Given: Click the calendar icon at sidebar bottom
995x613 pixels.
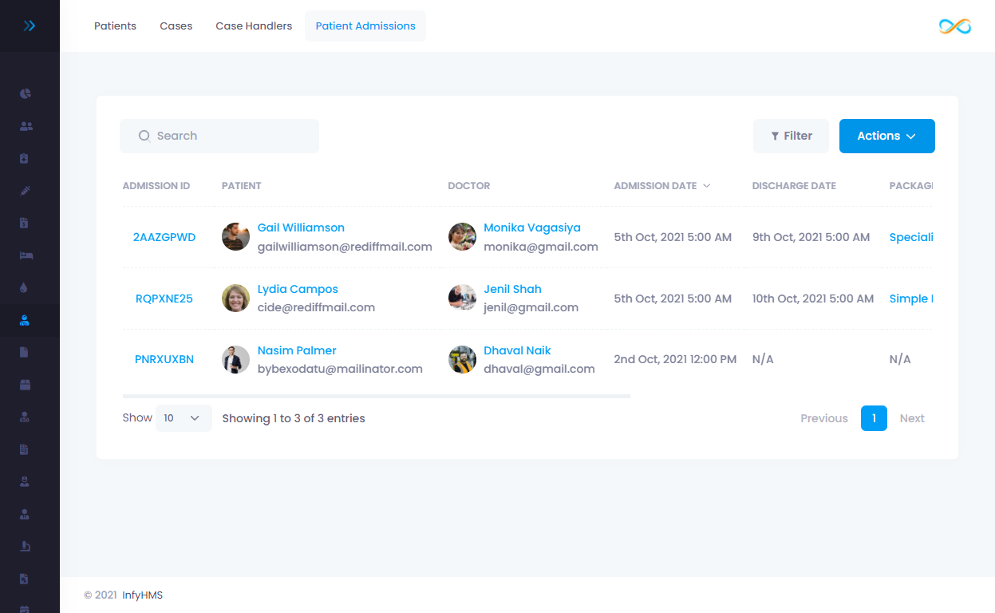Looking at the screenshot, I should tap(25, 609).
